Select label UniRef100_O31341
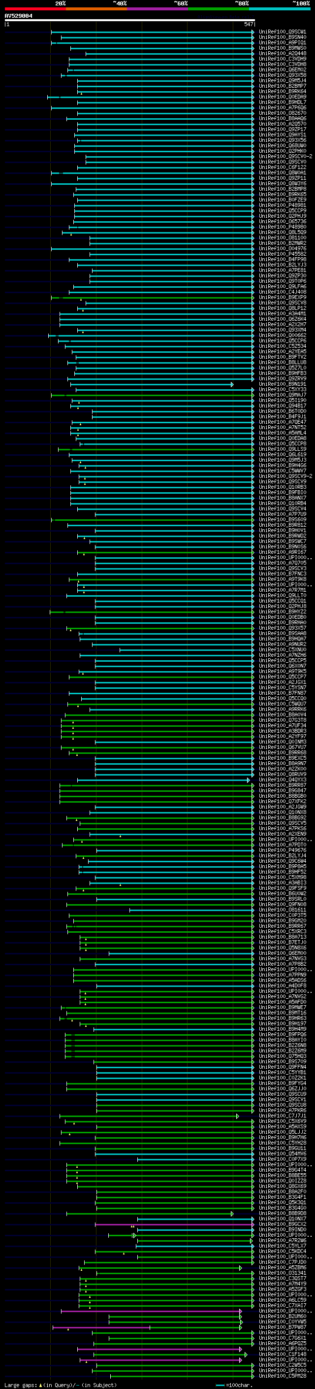315x1389 pixels. tap(282, 1273)
